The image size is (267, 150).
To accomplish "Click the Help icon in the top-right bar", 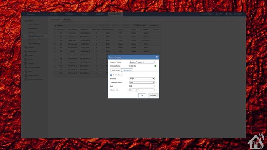I will coord(227,14).
